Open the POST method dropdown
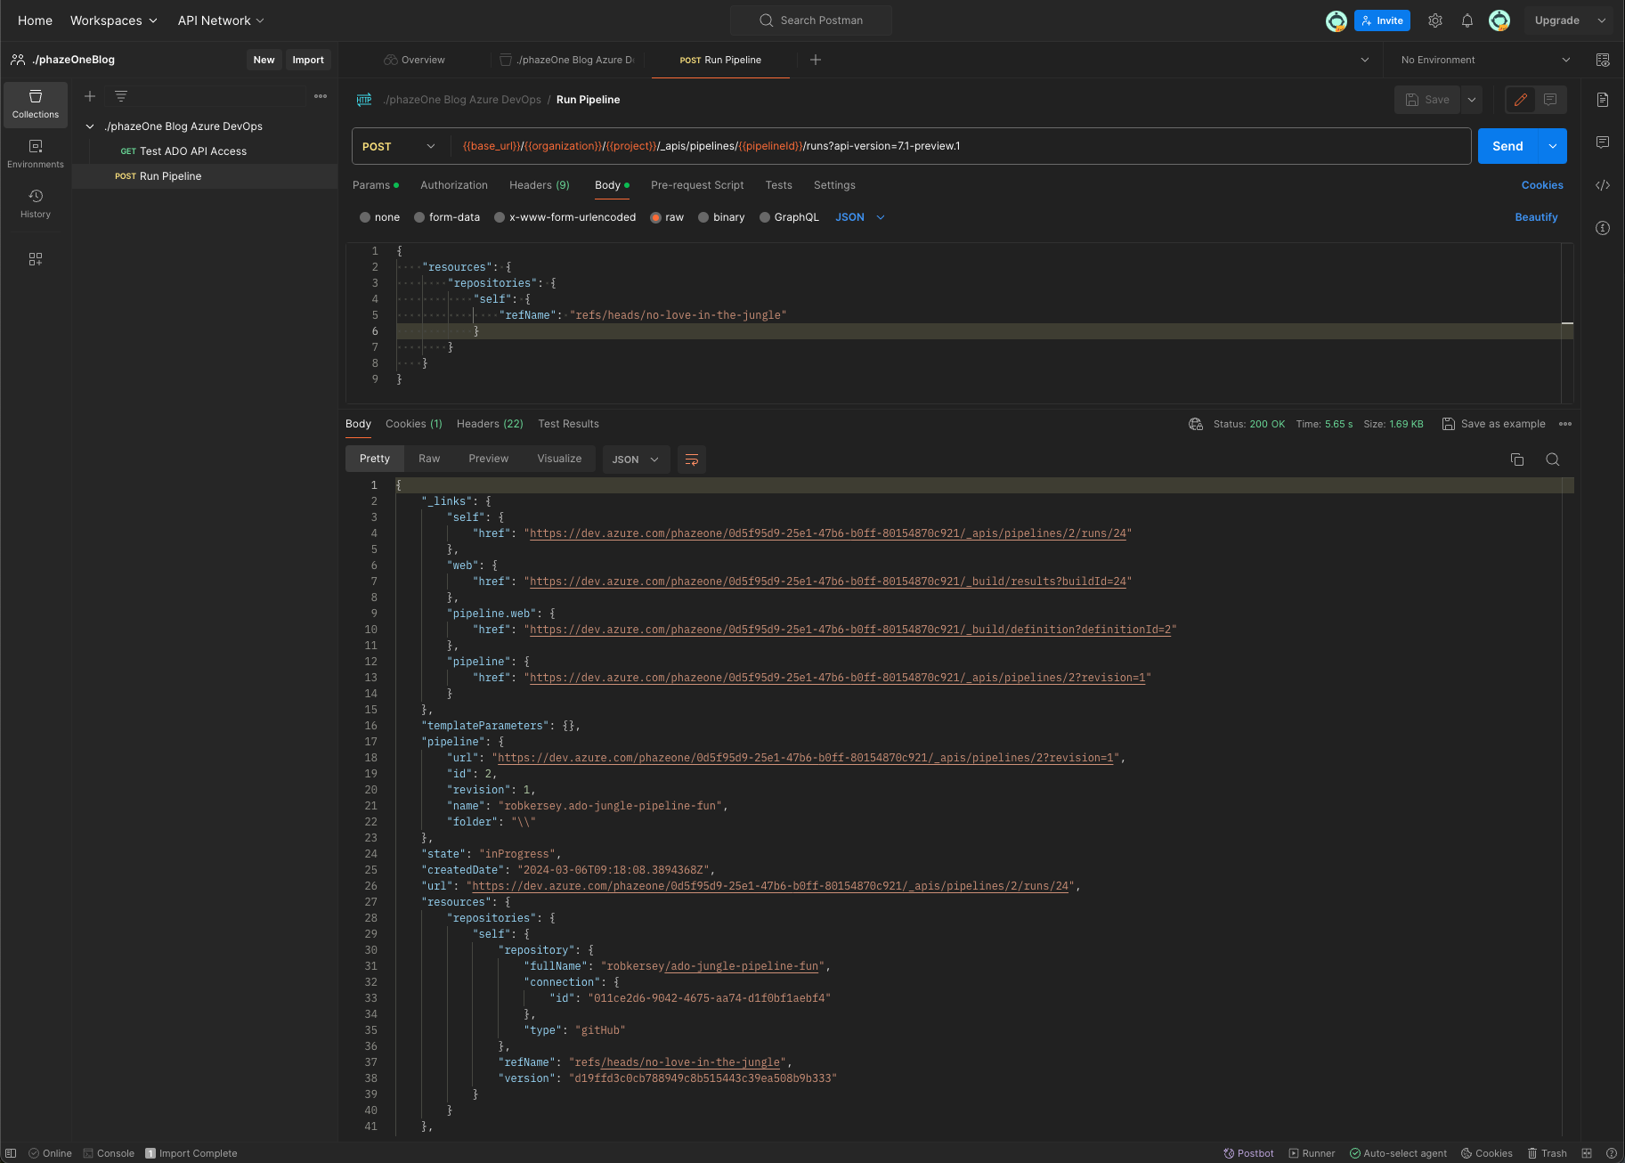Viewport: 1625px width, 1163px height. click(x=399, y=146)
